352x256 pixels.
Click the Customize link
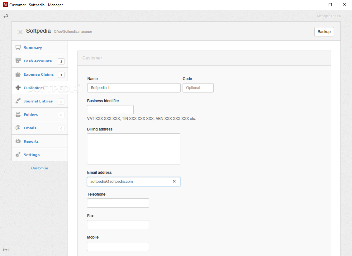[x=40, y=168]
